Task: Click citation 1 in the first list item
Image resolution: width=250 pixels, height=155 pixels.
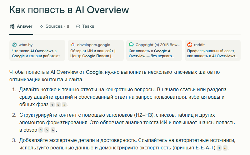Action: coord(52,105)
